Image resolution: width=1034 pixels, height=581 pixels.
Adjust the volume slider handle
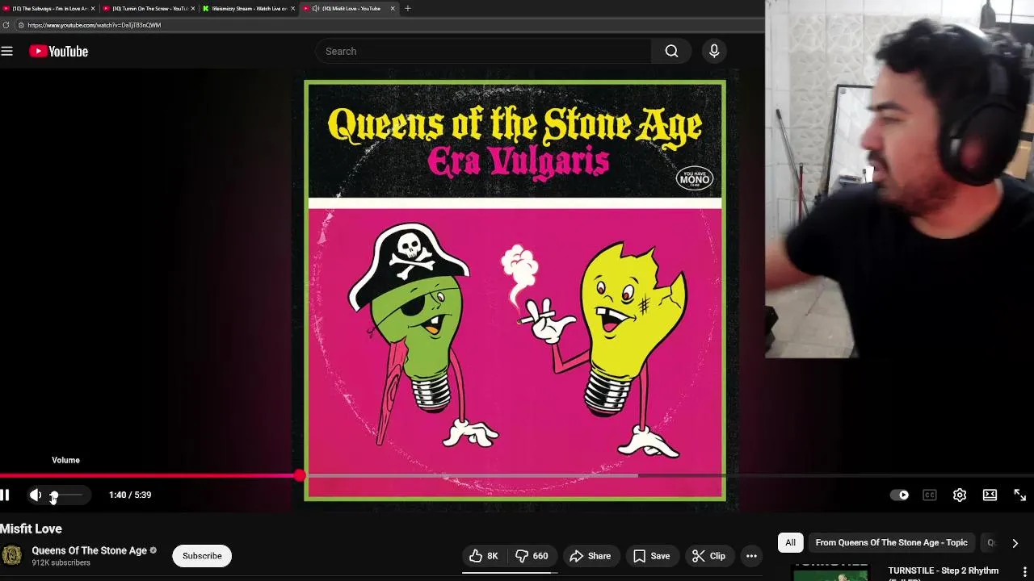pos(54,495)
